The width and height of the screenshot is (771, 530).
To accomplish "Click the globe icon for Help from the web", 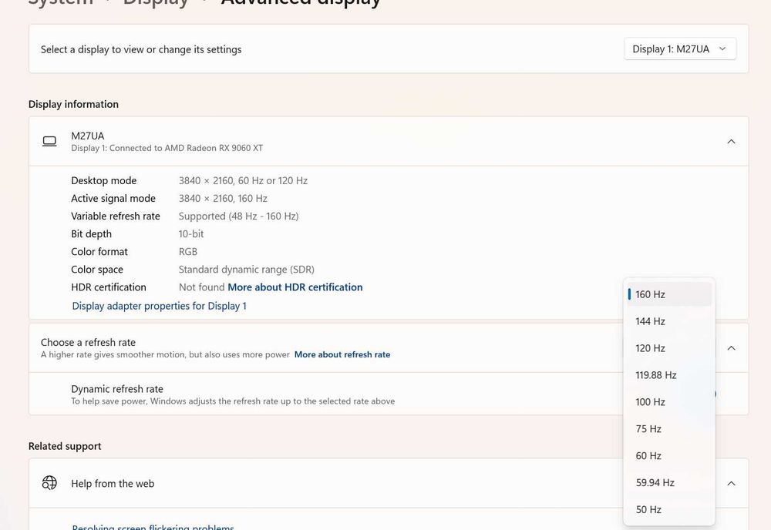I will pyautogui.click(x=49, y=483).
